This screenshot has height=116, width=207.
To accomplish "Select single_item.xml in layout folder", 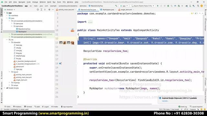I will click(22, 80).
